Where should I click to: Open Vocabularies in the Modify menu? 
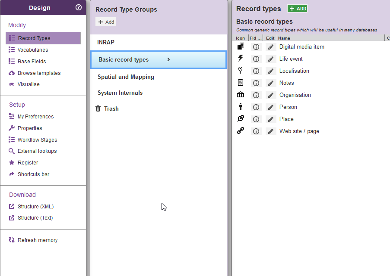33,50
